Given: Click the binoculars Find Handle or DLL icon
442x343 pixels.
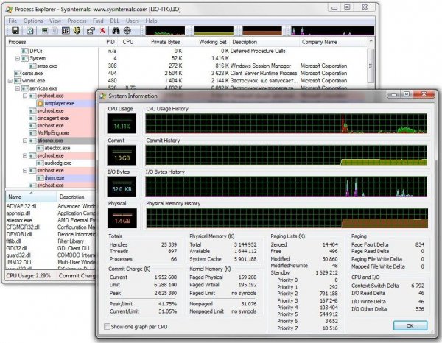Looking at the screenshot, I should coord(116,30).
